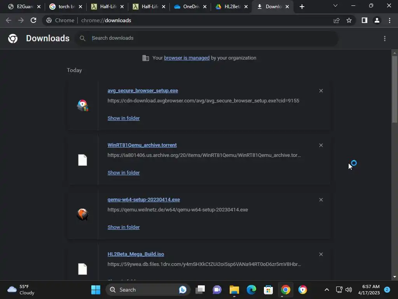Open Chrome profile icon

tap(377, 20)
